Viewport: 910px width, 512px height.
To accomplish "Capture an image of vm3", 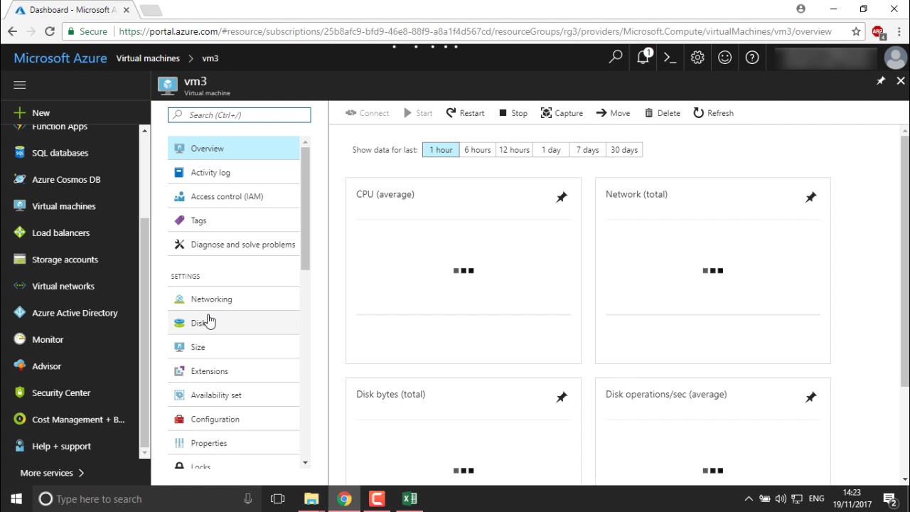I will click(562, 113).
